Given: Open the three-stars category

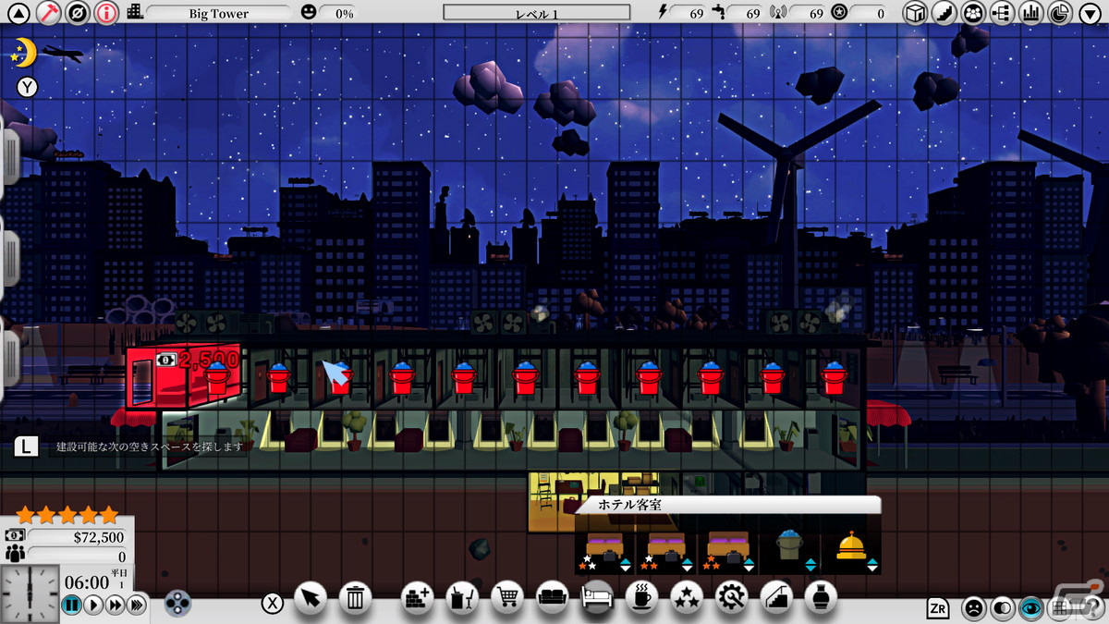Looking at the screenshot, I should [x=687, y=598].
